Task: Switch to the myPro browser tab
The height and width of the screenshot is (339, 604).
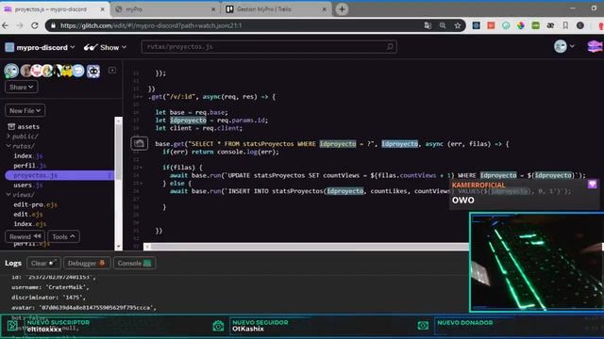Action: click(x=166, y=9)
